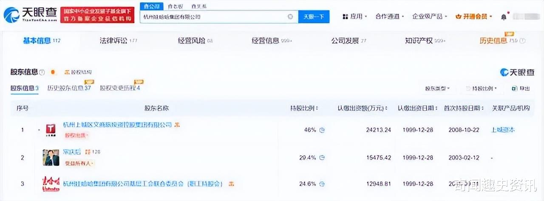Open the 股权结构 link

[x=78, y=73]
